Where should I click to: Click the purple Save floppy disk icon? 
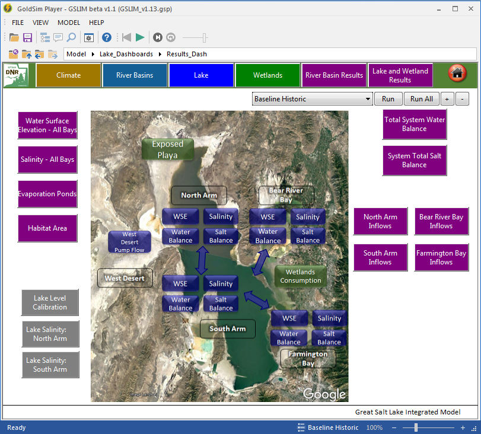click(28, 38)
